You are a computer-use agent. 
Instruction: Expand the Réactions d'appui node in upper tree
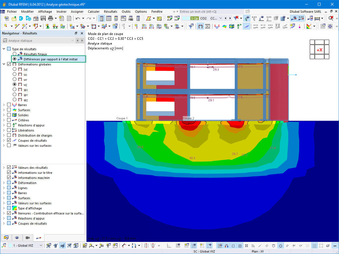pyautogui.click(x=4, y=125)
